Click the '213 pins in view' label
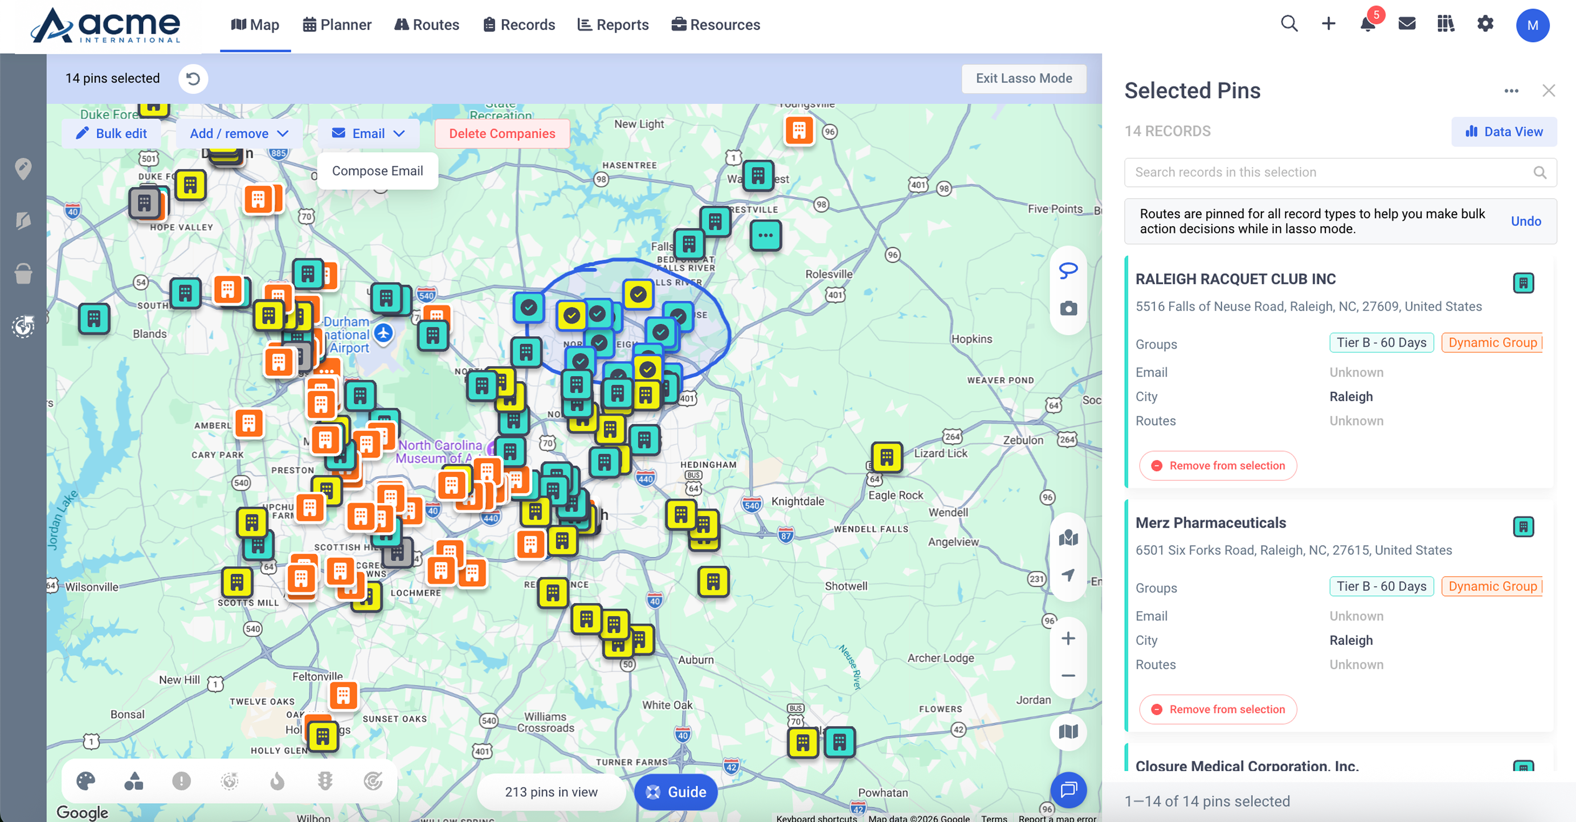 coord(551,792)
